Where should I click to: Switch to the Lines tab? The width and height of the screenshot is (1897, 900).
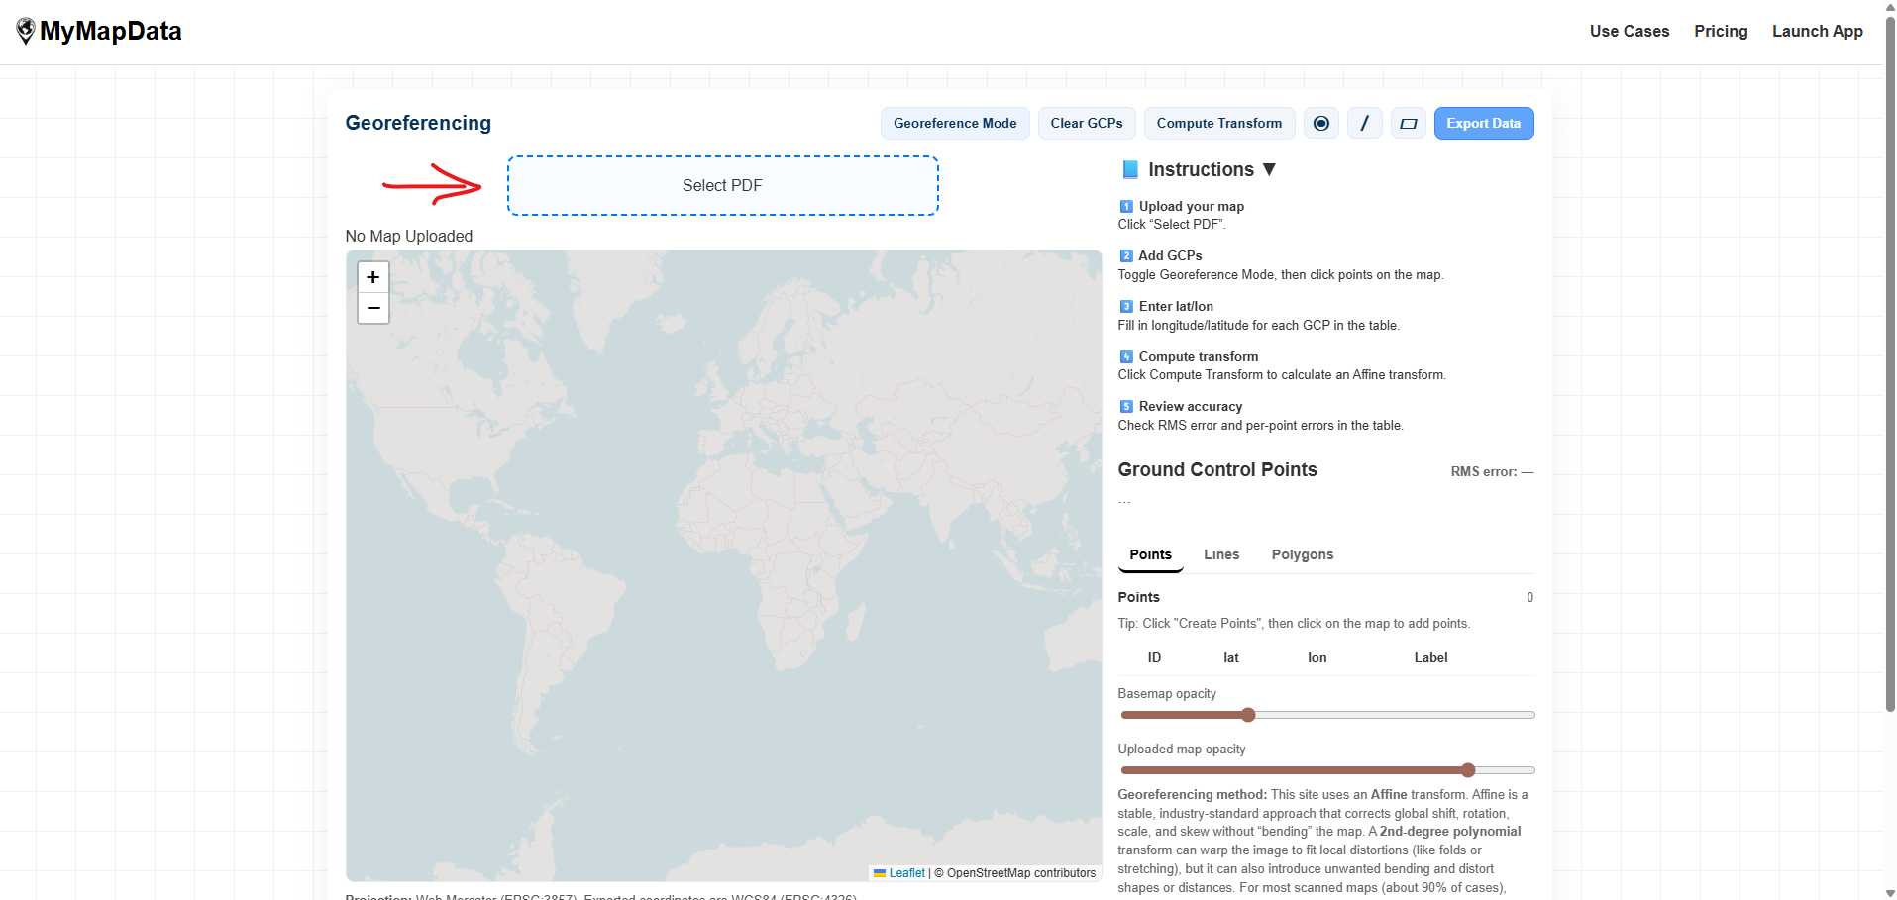[1220, 554]
